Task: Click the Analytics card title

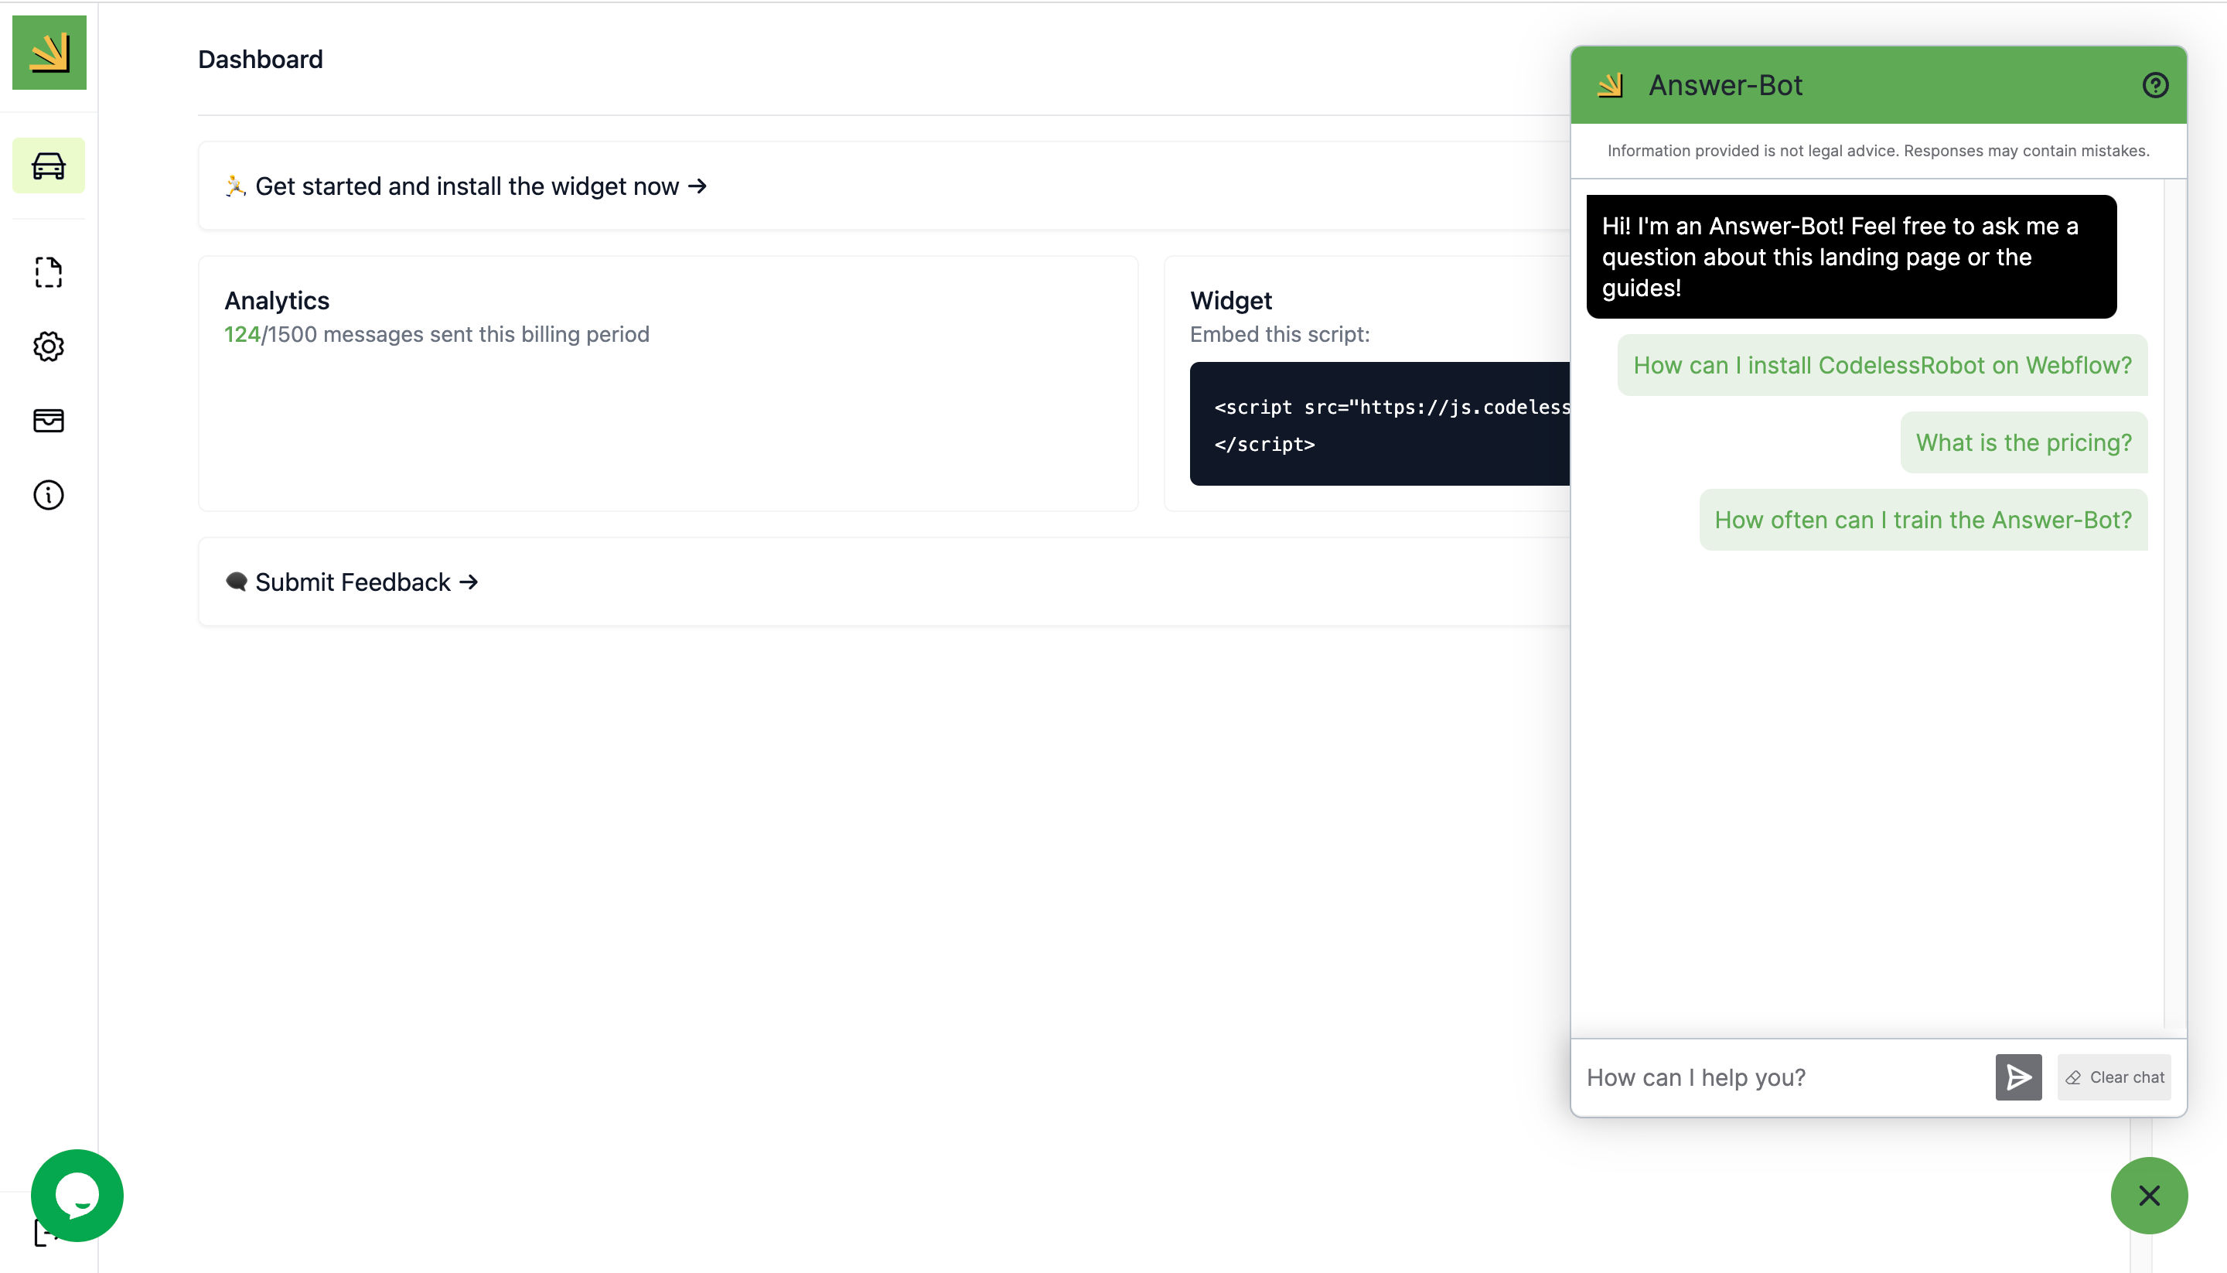Action: coord(277,300)
